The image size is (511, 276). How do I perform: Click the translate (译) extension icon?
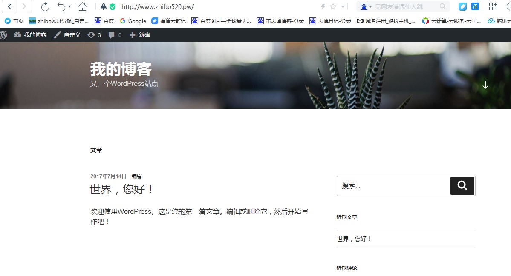point(475,6)
